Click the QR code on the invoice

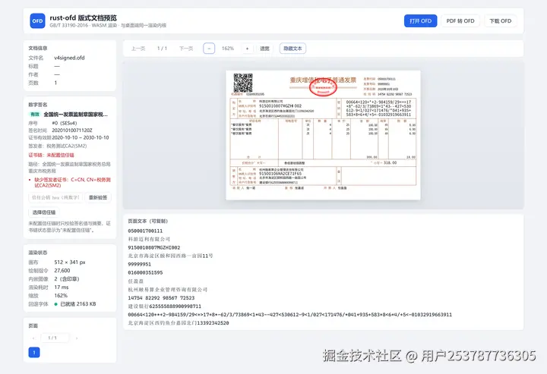(x=243, y=83)
